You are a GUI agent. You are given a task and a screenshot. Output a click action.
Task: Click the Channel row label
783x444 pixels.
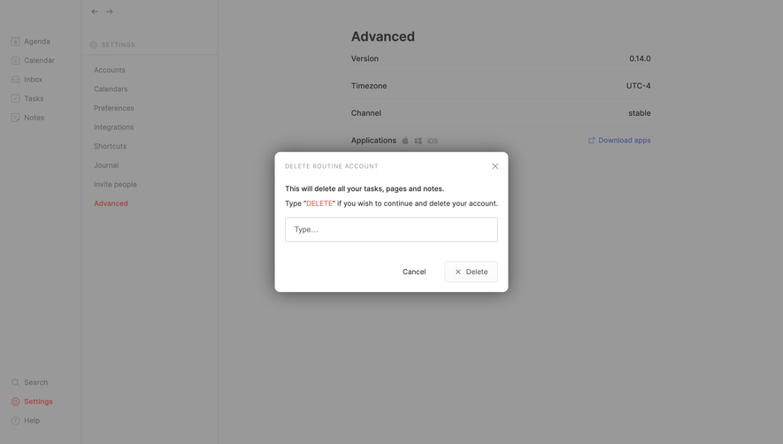tap(366, 113)
